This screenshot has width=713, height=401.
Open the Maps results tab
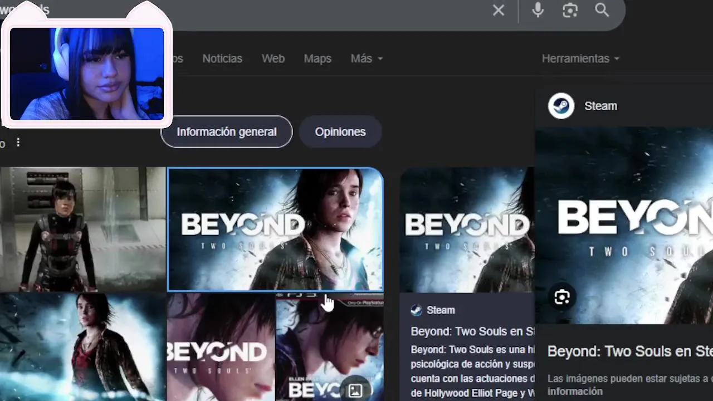[x=318, y=58]
